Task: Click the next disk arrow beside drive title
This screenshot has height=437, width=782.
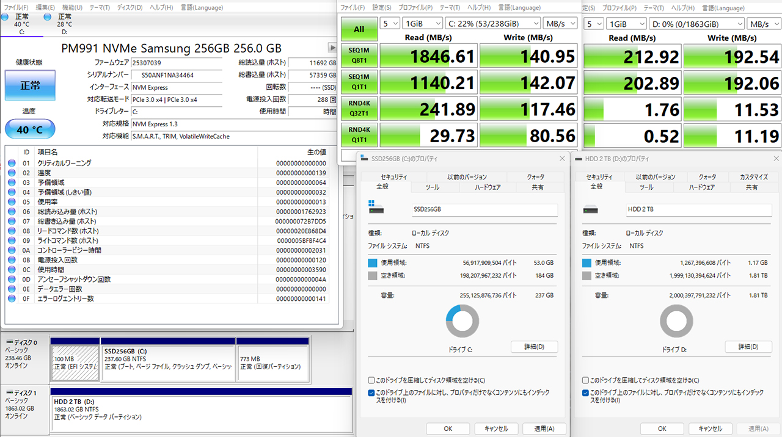Action: (332, 48)
